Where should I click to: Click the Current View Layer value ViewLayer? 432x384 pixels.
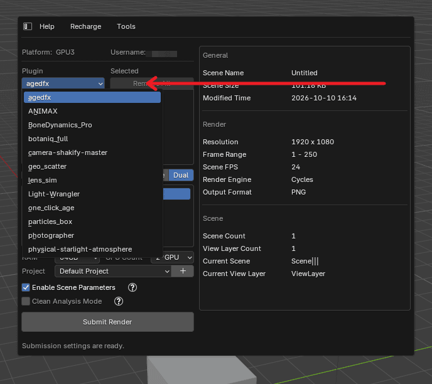[x=308, y=274]
